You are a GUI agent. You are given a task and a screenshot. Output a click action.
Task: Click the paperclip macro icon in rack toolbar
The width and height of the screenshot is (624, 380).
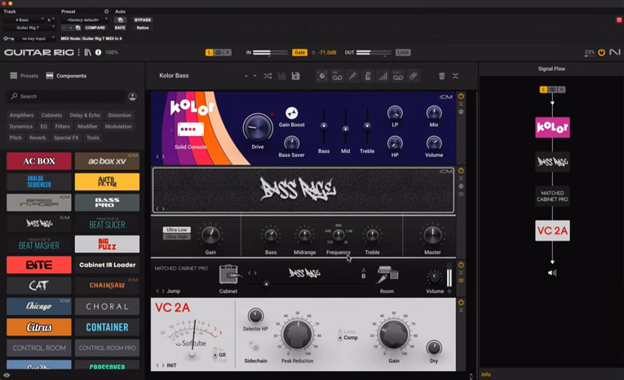tap(413, 76)
